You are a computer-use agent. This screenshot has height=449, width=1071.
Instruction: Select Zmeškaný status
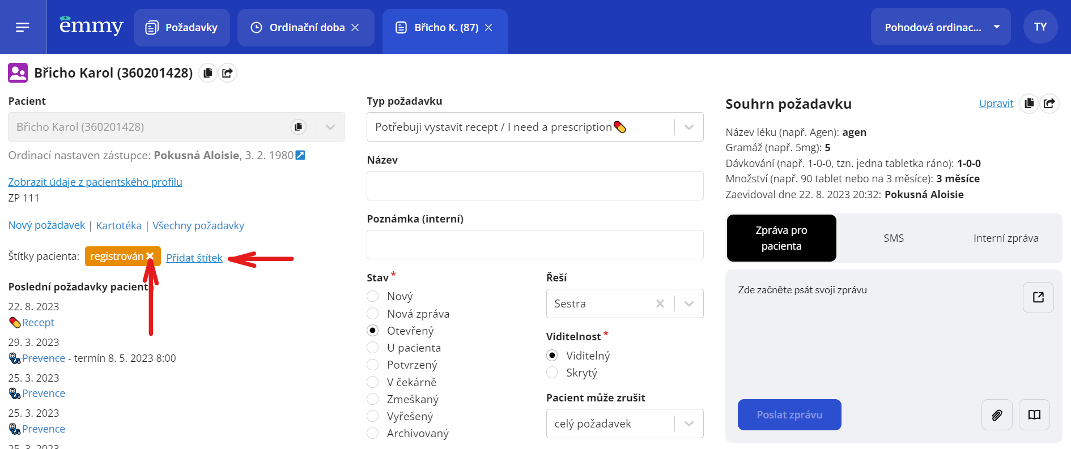pyautogui.click(x=373, y=399)
